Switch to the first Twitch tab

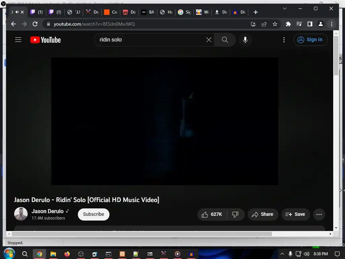(x=36, y=12)
